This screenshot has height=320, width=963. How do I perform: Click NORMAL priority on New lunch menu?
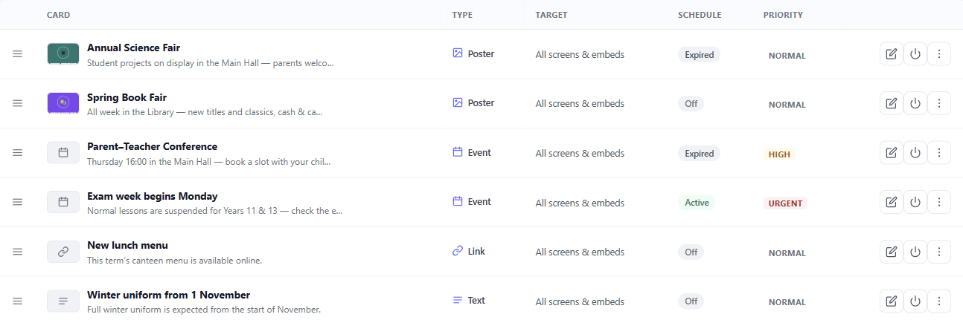[787, 253]
